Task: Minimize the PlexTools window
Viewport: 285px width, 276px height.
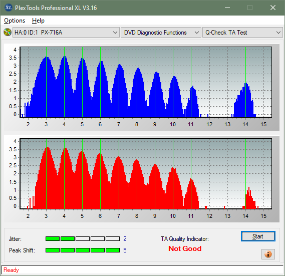Action: 227,8
